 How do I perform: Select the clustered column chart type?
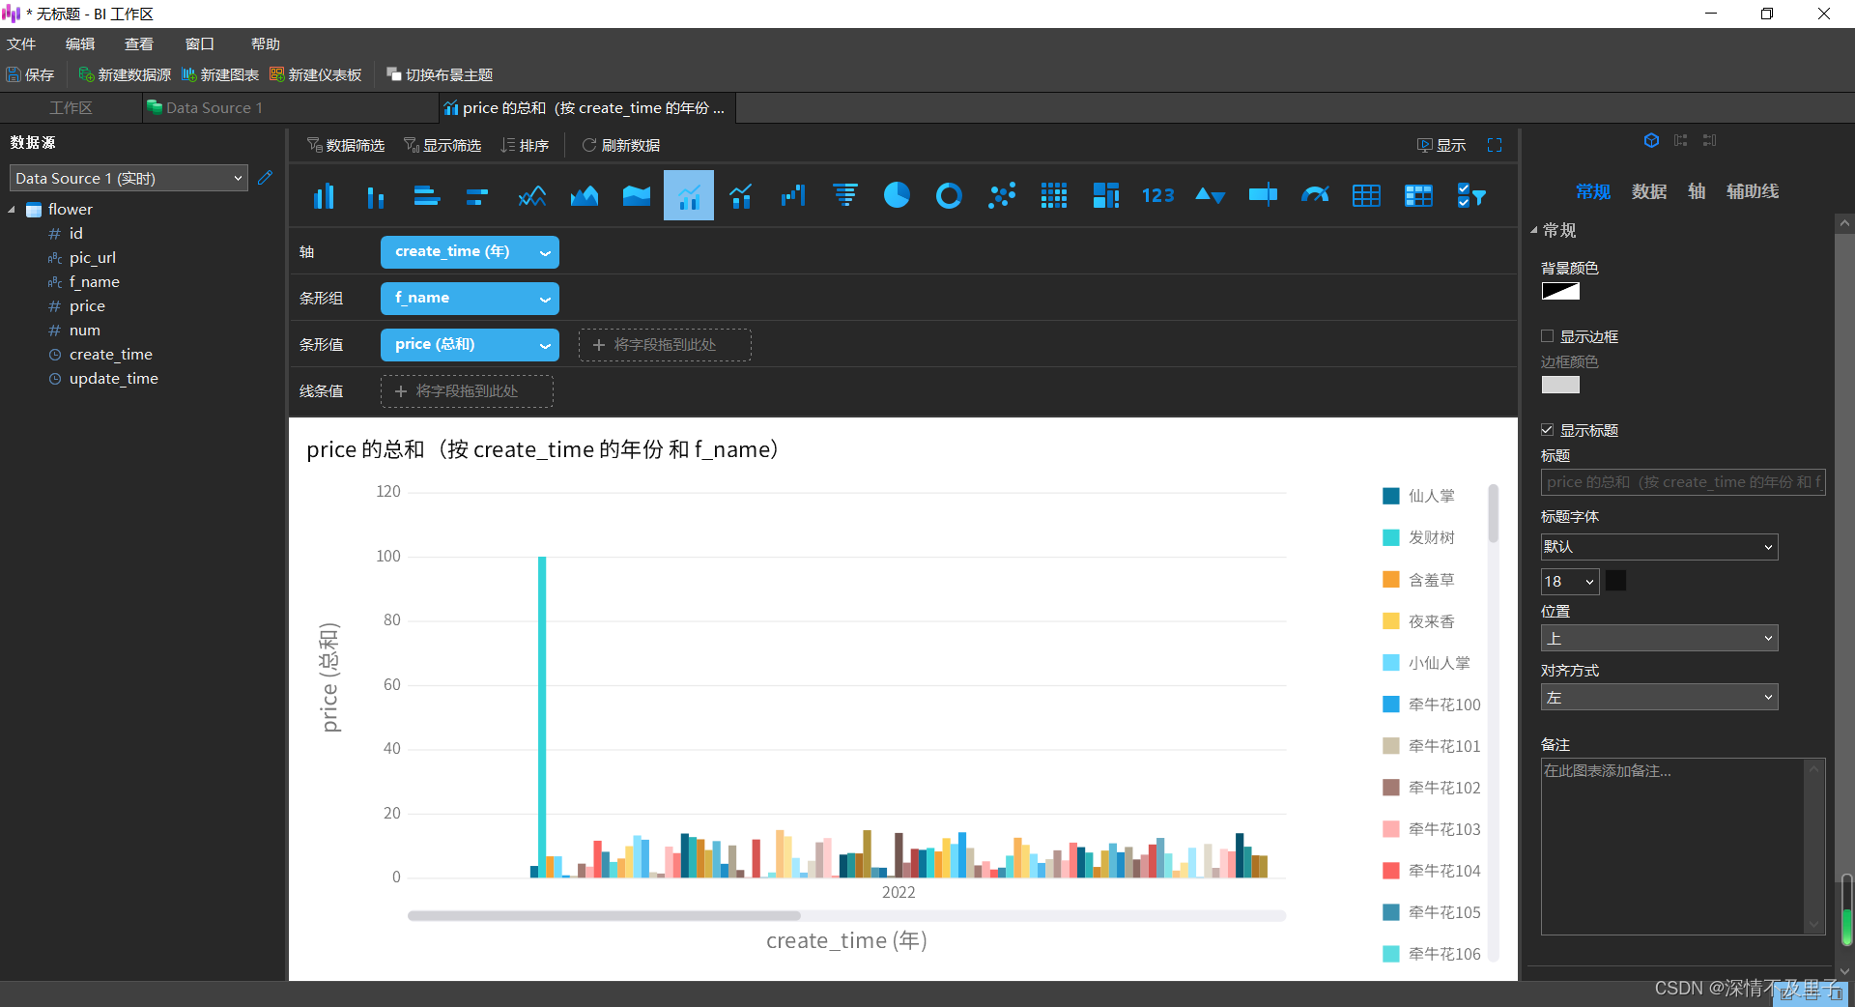[324, 196]
